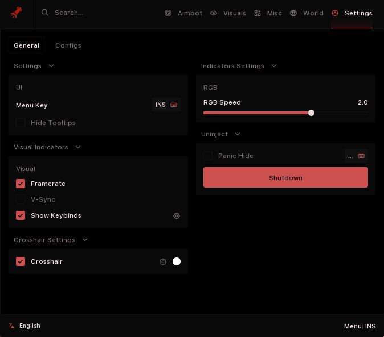Collapse the Uninject section chevron
The width and height of the screenshot is (384, 337).
[x=238, y=134]
